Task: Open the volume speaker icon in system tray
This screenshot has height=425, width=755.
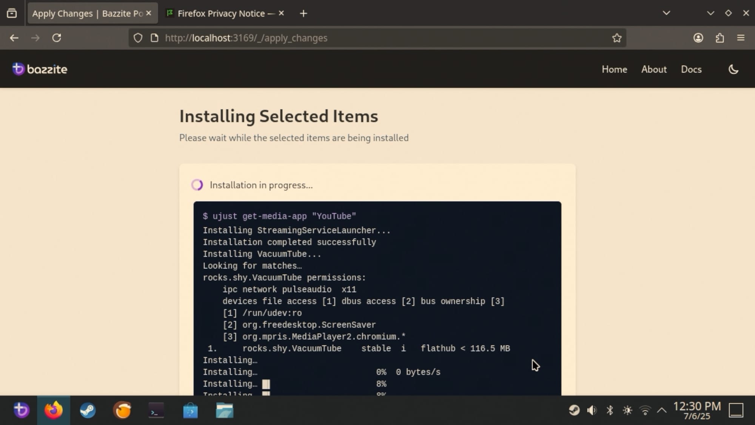Action: click(x=592, y=410)
